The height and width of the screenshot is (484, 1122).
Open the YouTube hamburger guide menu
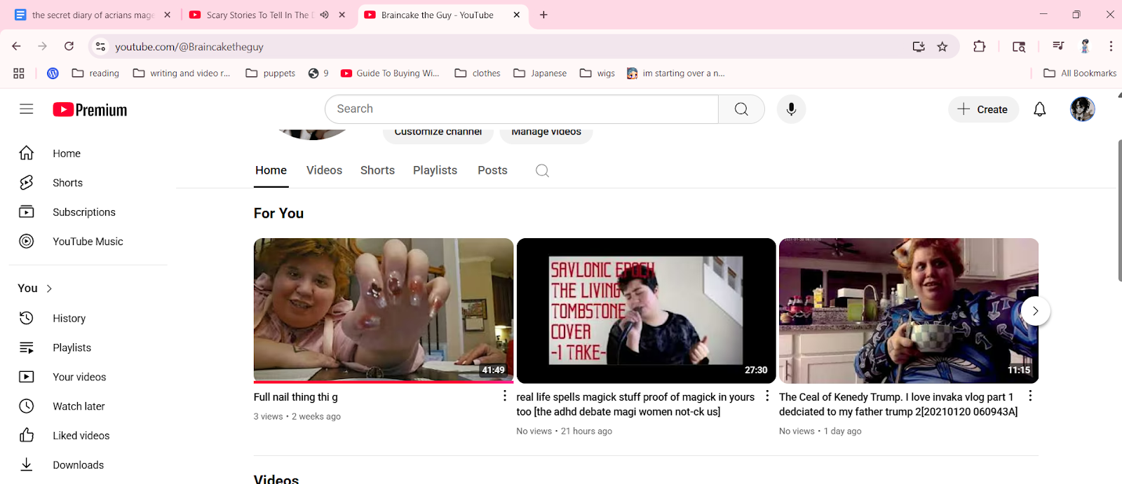(27, 109)
